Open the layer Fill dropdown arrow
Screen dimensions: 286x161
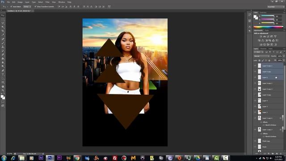coord(284,60)
